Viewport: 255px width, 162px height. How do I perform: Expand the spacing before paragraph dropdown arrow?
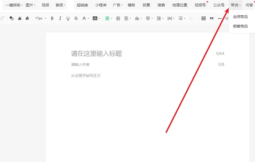[141, 18]
